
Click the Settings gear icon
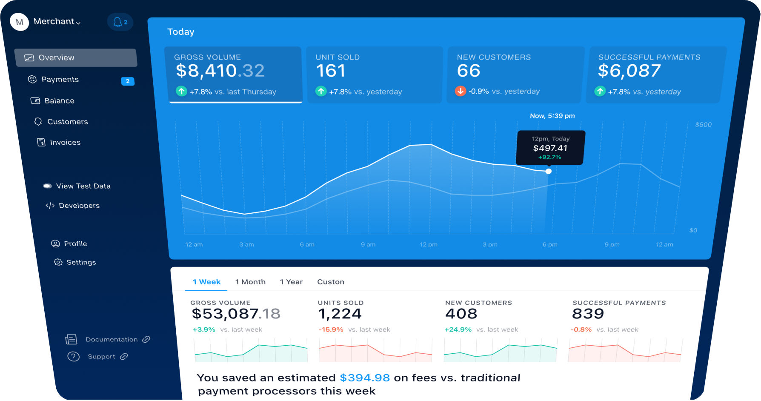click(x=58, y=262)
